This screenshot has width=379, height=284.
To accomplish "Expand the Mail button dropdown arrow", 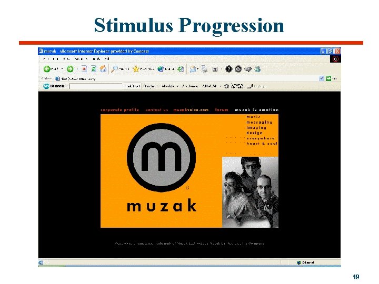I will tap(198, 69).
